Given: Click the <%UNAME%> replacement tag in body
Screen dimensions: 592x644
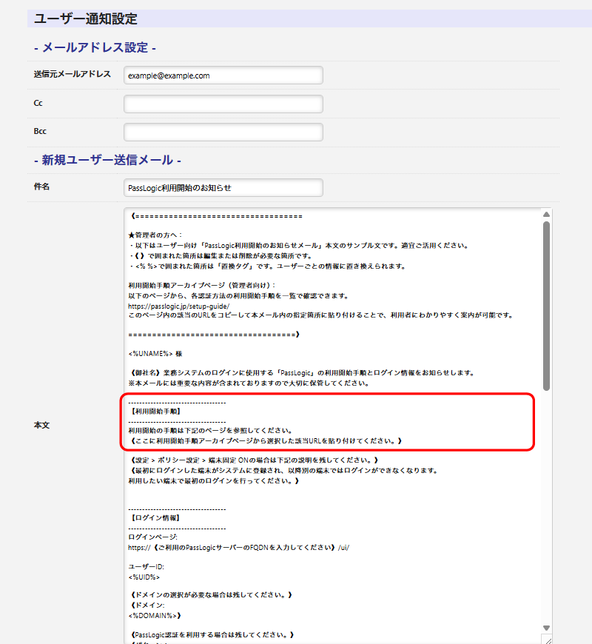Looking at the screenshot, I should (151, 354).
